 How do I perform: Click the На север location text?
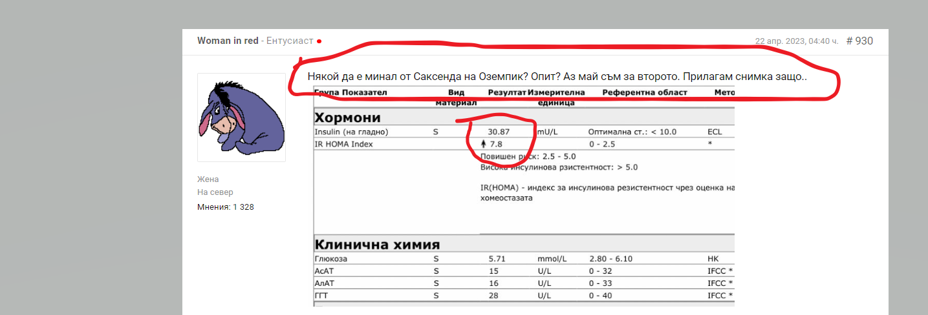[215, 192]
